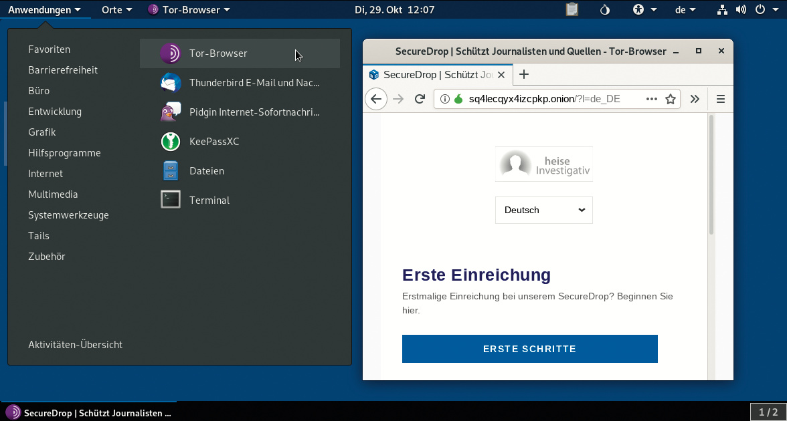This screenshot has width=787, height=421.
Task: Open Thunderbird E-Mail from the favorites list
Action: pyautogui.click(x=240, y=83)
